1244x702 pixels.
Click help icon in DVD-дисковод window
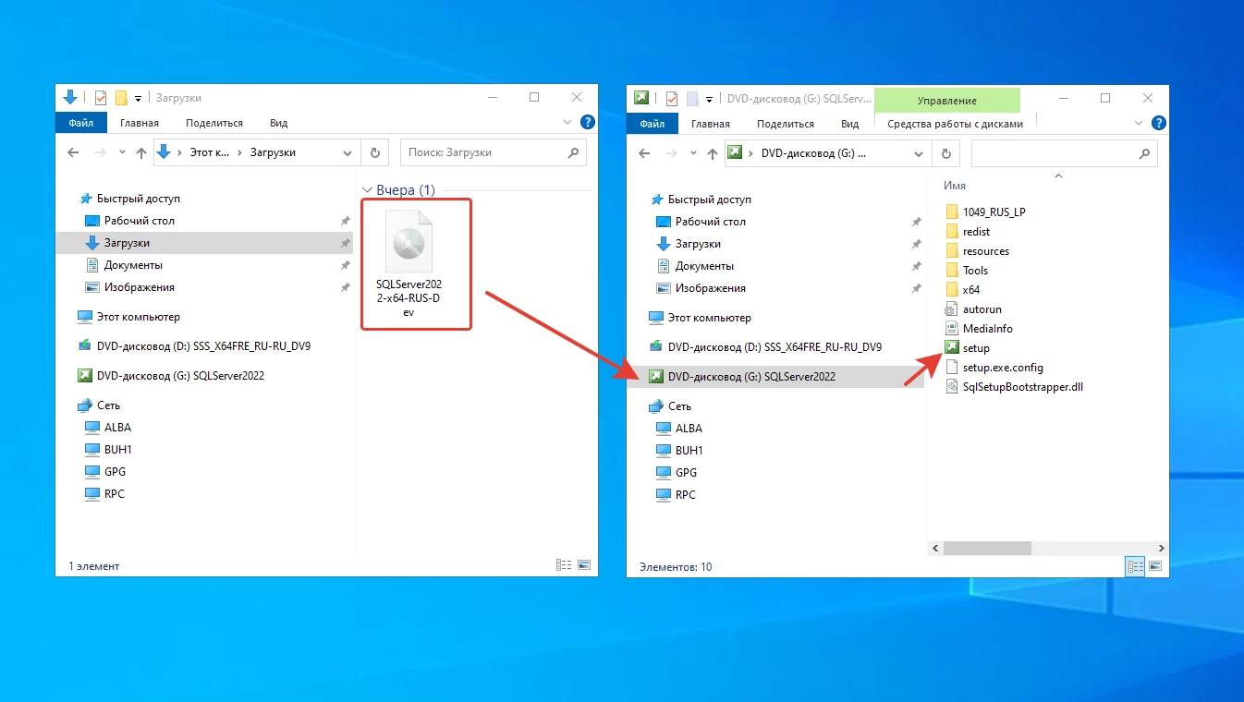pos(1158,123)
